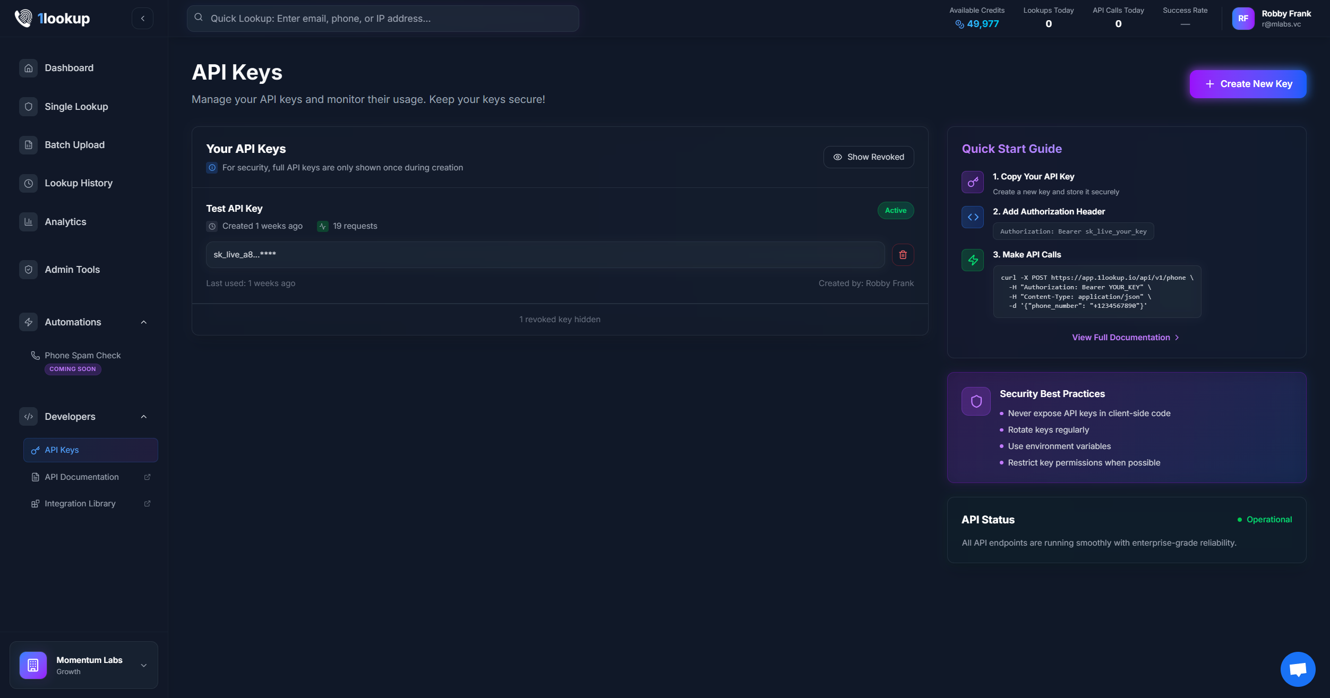Collapse the sidebar with the arrow button
The image size is (1330, 698).
[x=142, y=19]
